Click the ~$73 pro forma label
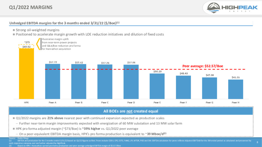Image resolution: width=262 pixels, height=147 pixels. [27, 42]
